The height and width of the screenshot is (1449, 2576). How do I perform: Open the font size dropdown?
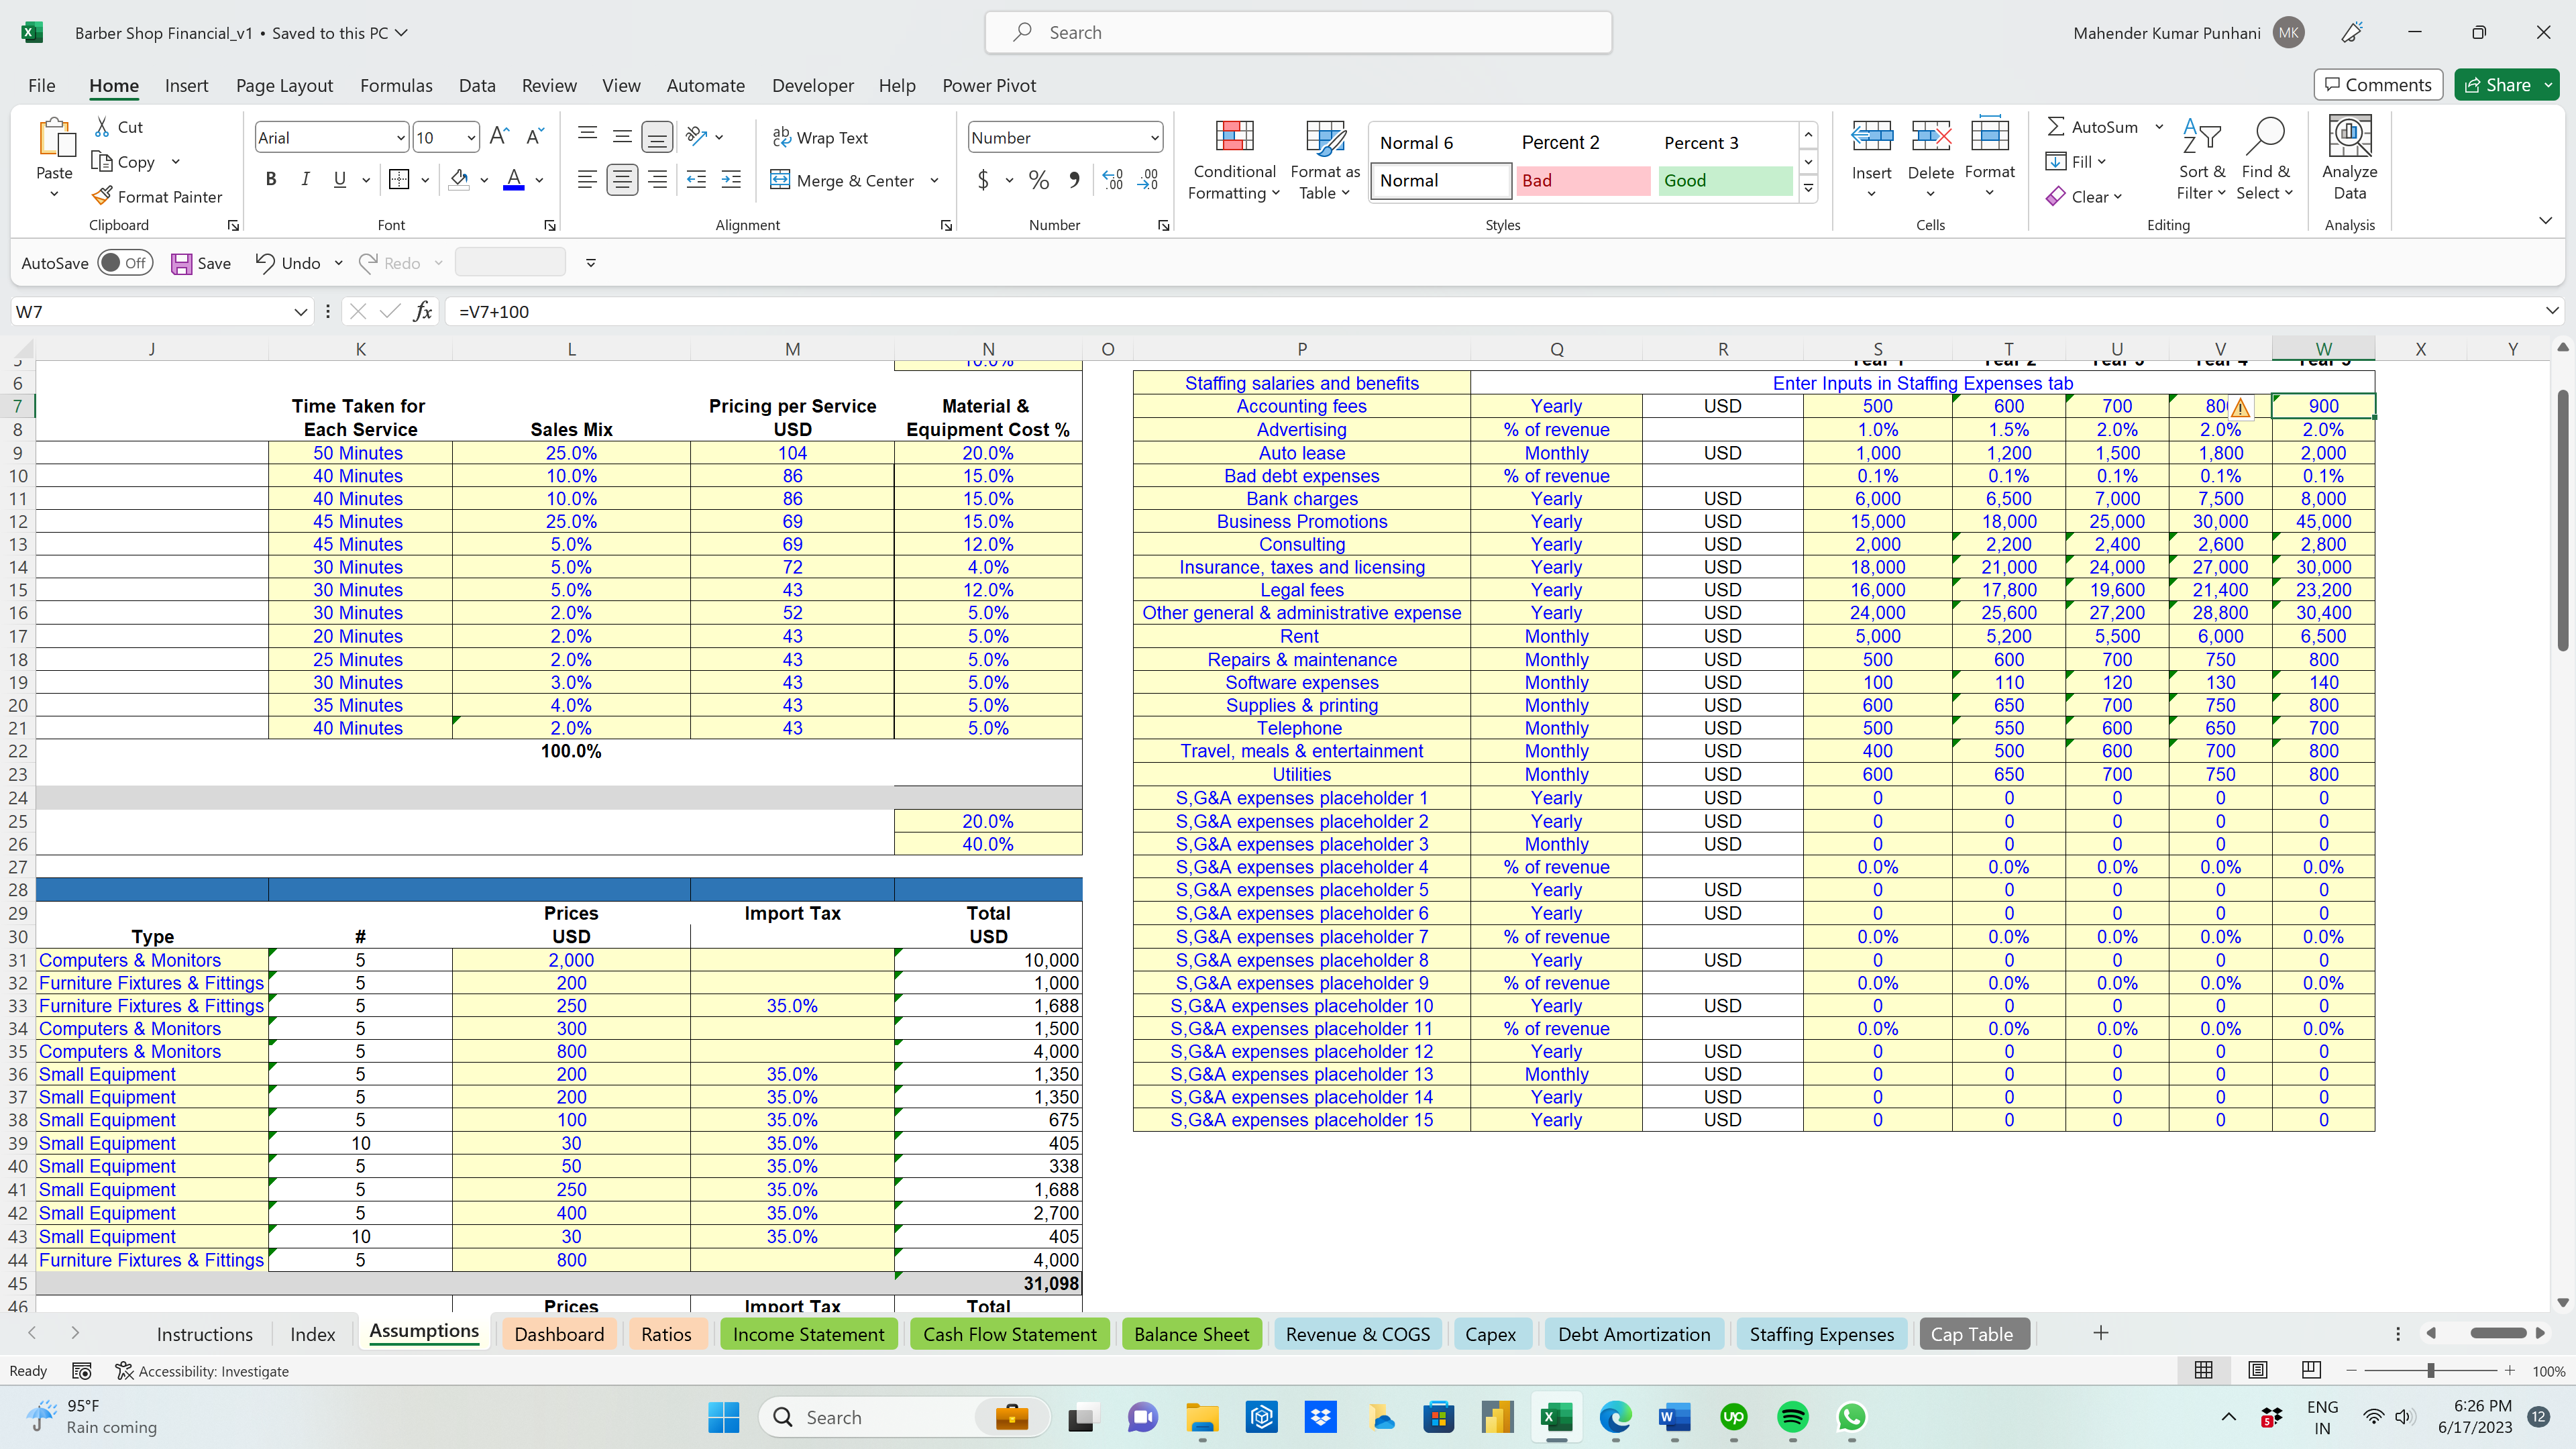[x=470, y=138]
